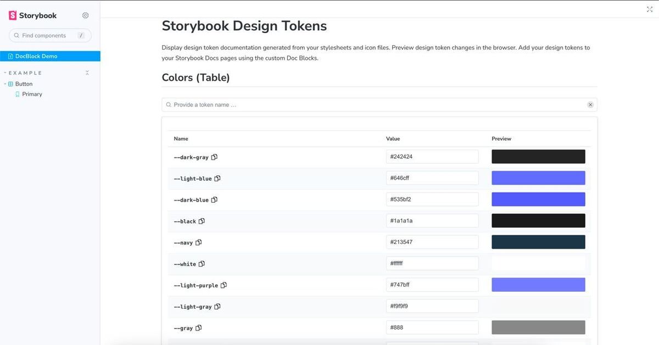Open the DocBlock Demo page
This screenshot has width=659, height=345.
(36, 56)
